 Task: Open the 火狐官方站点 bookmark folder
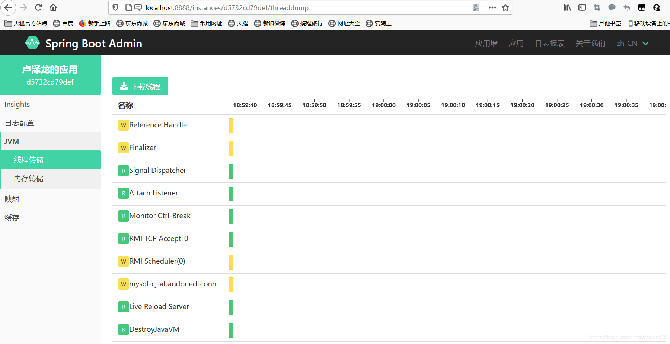(x=26, y=23)
